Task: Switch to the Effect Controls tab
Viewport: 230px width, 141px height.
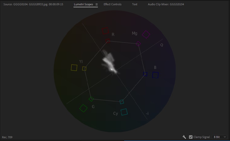Action: pyautogui.click(x=112, y=4)
